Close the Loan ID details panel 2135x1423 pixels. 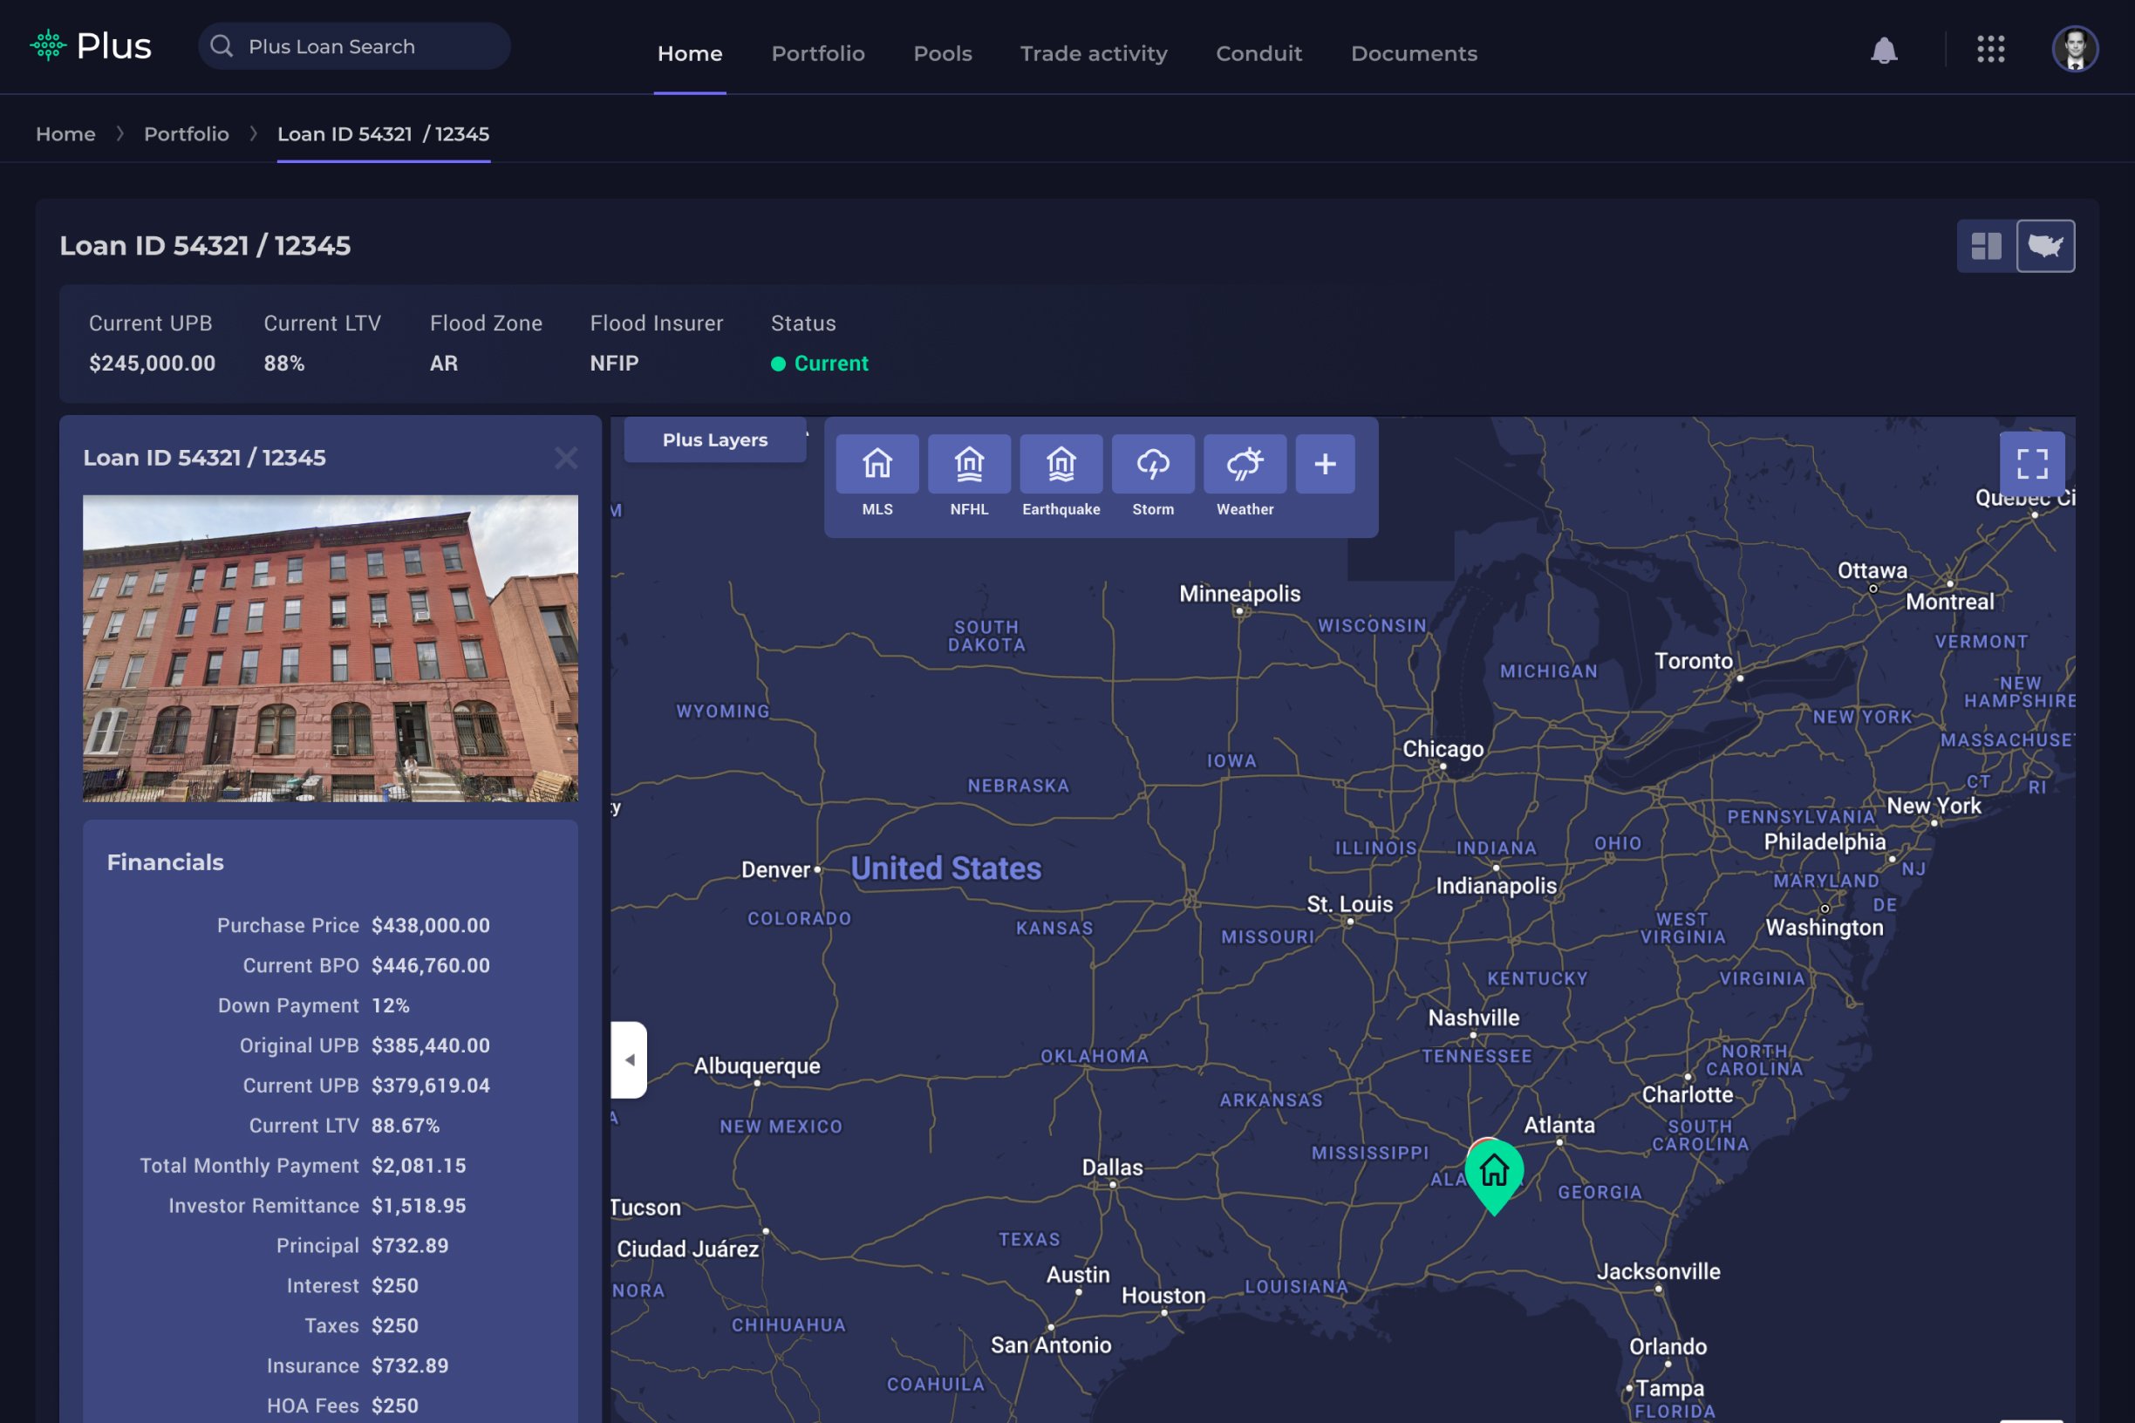pyautogui.click(x=565, y=459)
